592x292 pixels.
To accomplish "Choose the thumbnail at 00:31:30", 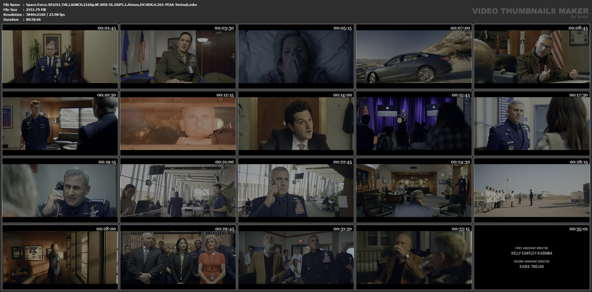I will point(296,257).
